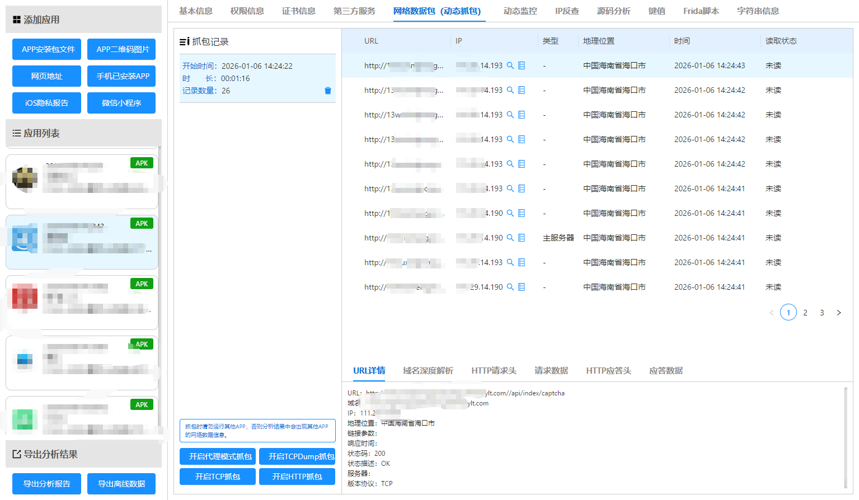Switch to 动态监控 tab
Image resolution: width=859 pixels, height=500 pixels.
click(520, 11)
